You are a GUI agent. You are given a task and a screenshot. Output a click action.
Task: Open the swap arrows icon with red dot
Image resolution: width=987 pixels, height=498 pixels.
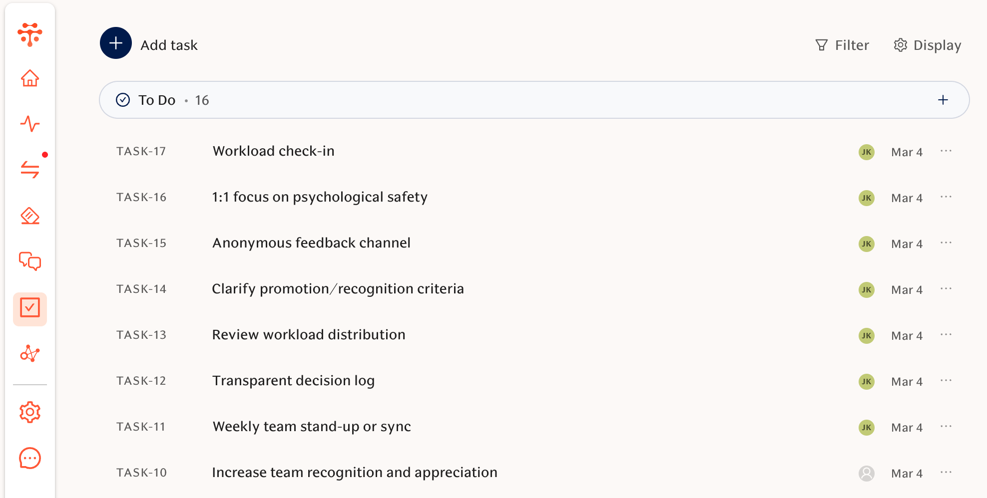(30, 169)
